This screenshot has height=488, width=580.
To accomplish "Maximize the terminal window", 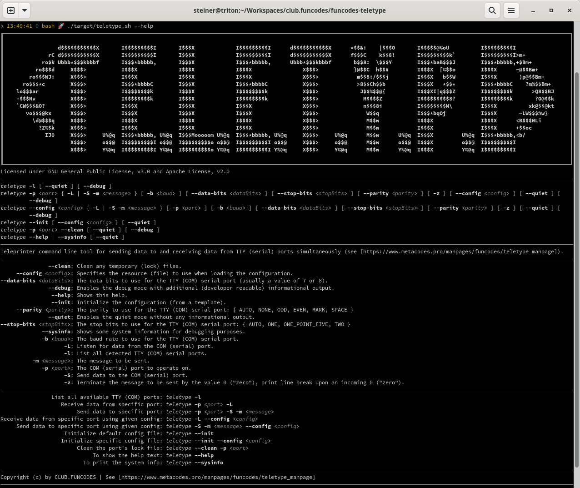I will coord(551,10).
